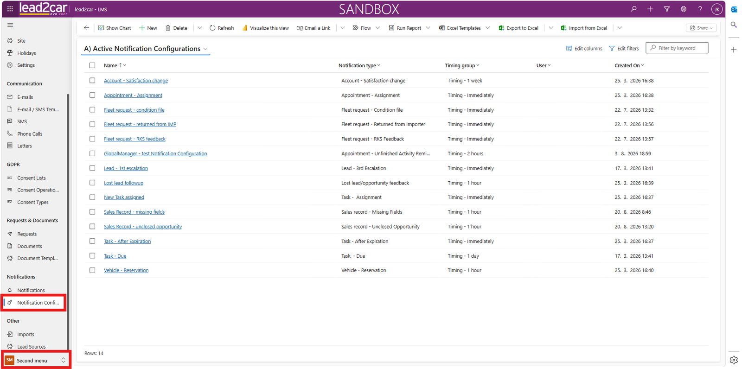Click the search magnifier in the header
This screenshot has width=742, height=369.
[633, 9]
